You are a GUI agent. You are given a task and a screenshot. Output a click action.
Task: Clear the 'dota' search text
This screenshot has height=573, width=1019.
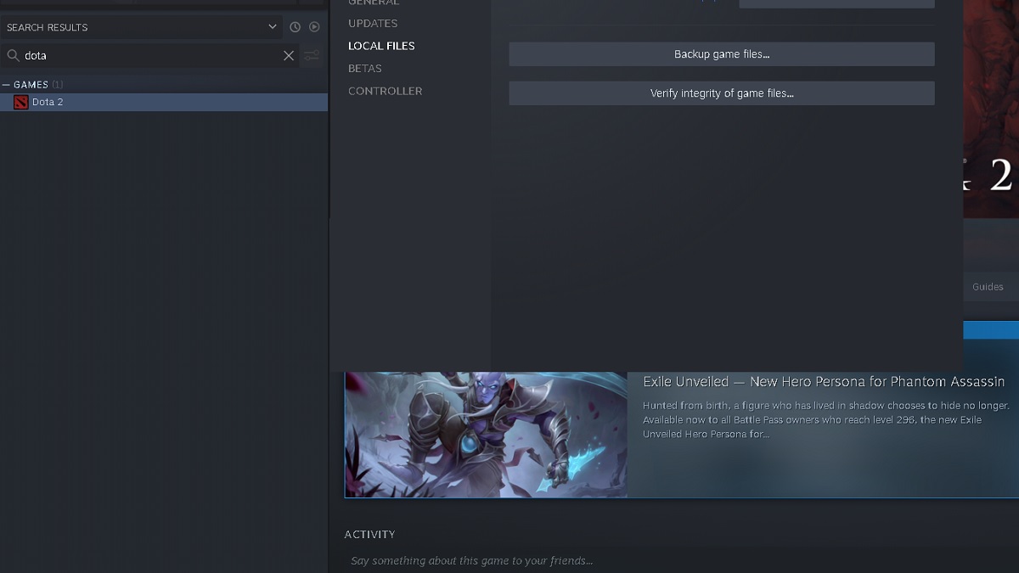(289, 55)
